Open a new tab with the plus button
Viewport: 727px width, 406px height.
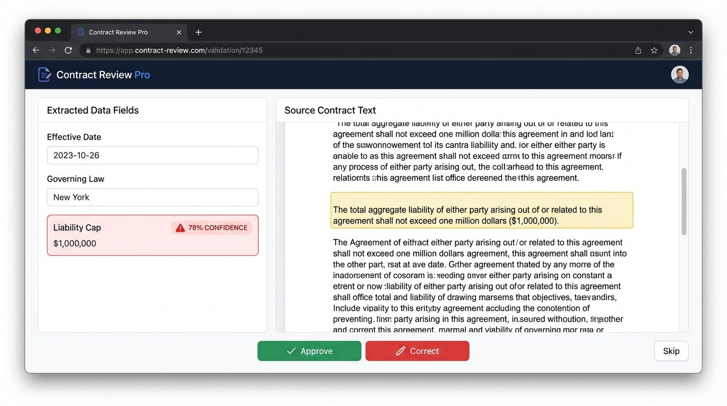[198, 32]
